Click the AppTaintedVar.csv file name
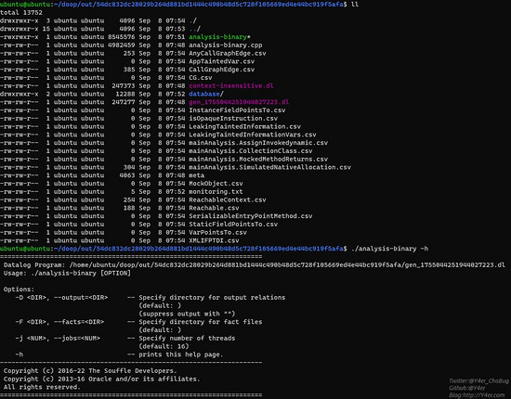 click(x=222, y=61)
